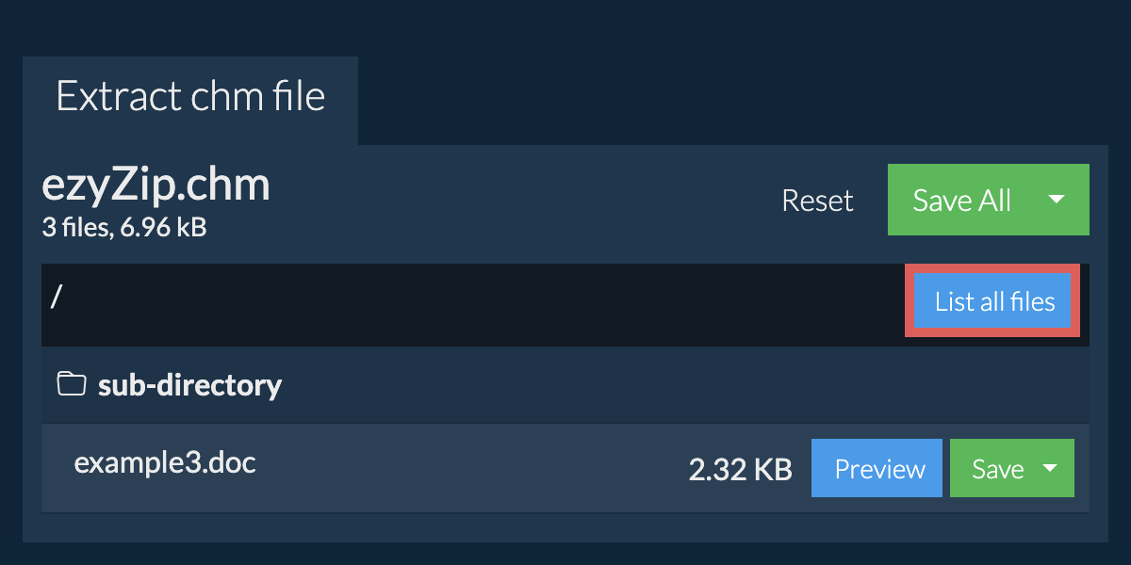
Task: Open the sub-directory folder name
Action: (189, 384)
